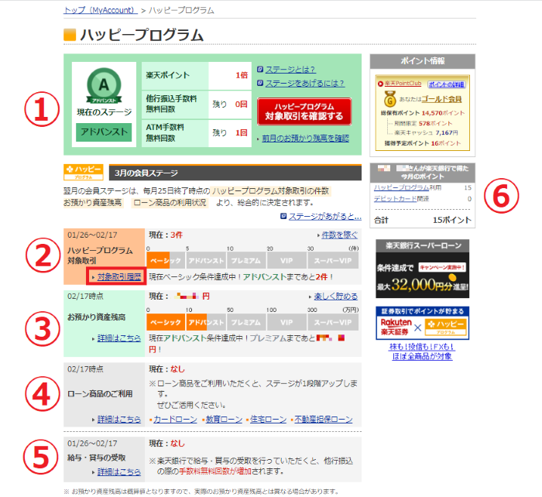Viewport: 542px width, 497px height.
Task: Click the ATM手数料無料回数 row
Action: (197, 133)
